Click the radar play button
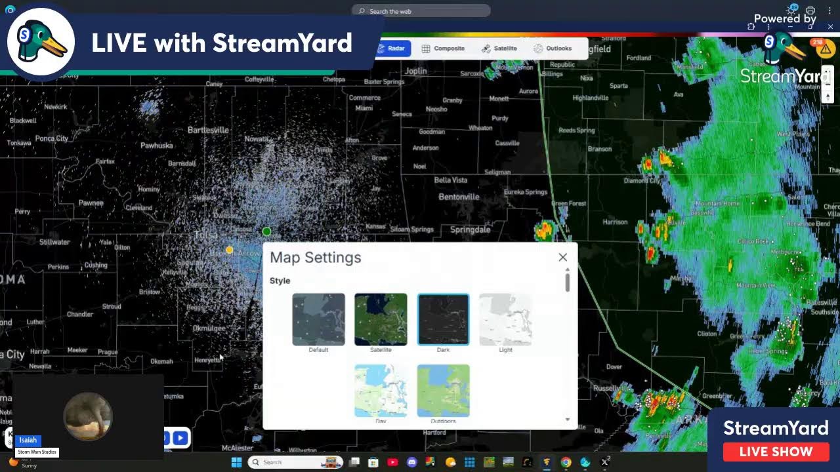This screenshot has height=472, width=840. 180,439
